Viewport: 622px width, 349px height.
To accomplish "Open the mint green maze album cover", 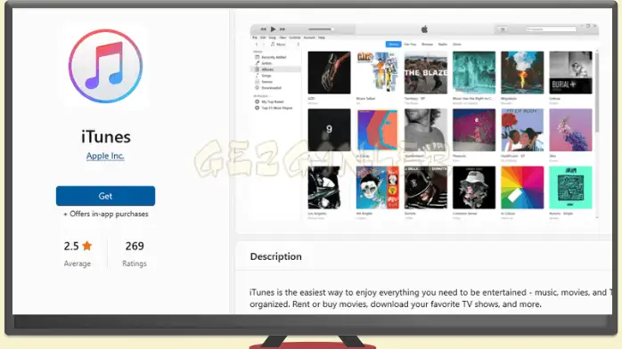I will pos(571,187).
